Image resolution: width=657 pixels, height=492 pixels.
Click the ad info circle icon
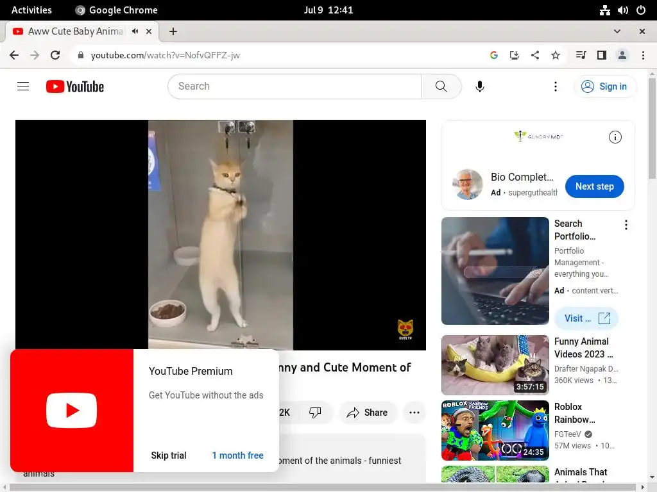pos(615,137)
